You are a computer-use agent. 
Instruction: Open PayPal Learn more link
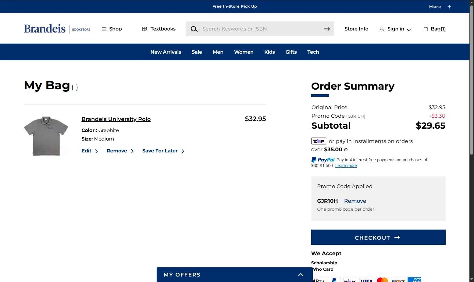(346, 166)
